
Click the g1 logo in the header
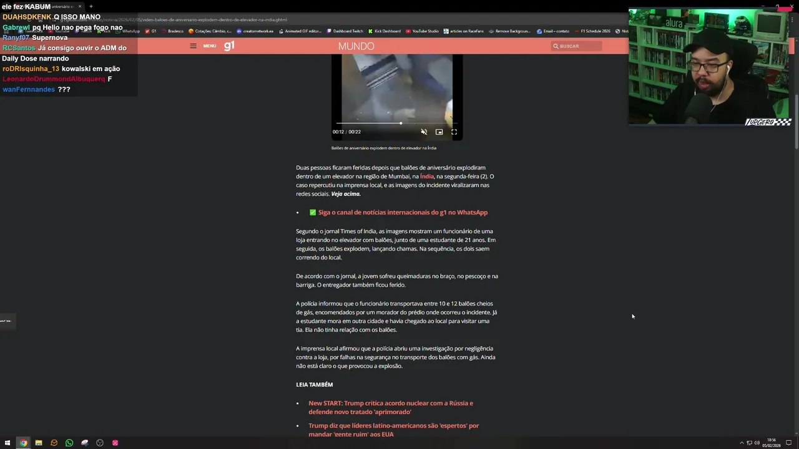pos(229,46)
